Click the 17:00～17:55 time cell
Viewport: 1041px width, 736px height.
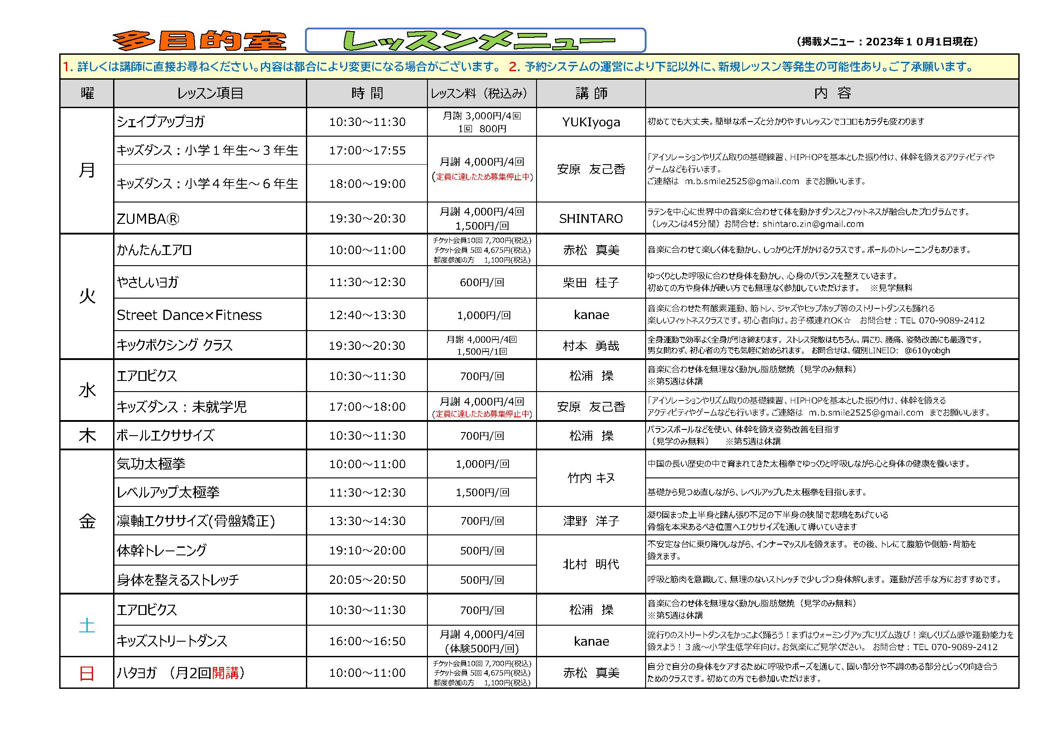(367, 150)
